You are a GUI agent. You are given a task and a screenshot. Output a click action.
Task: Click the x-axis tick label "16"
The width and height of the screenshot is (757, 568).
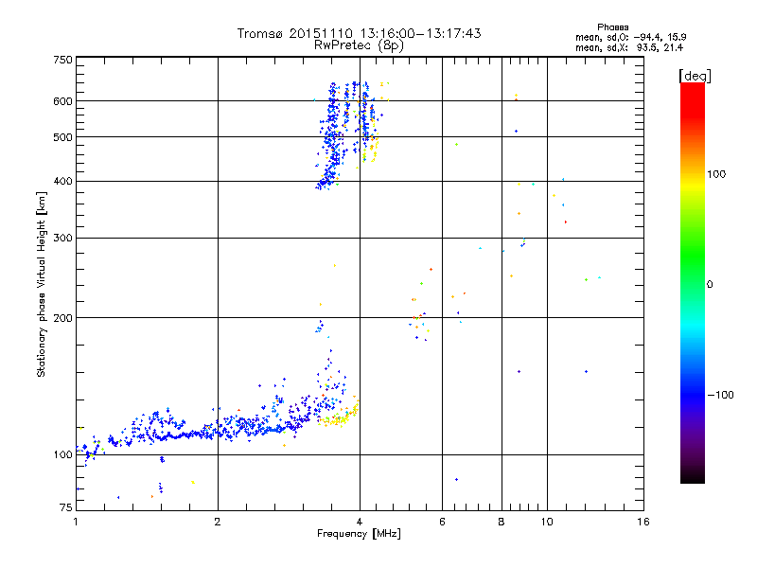[643, 522]
